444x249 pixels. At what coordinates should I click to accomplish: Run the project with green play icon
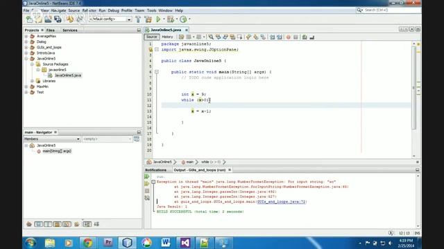pyautogui.click(x=158, y=19)
